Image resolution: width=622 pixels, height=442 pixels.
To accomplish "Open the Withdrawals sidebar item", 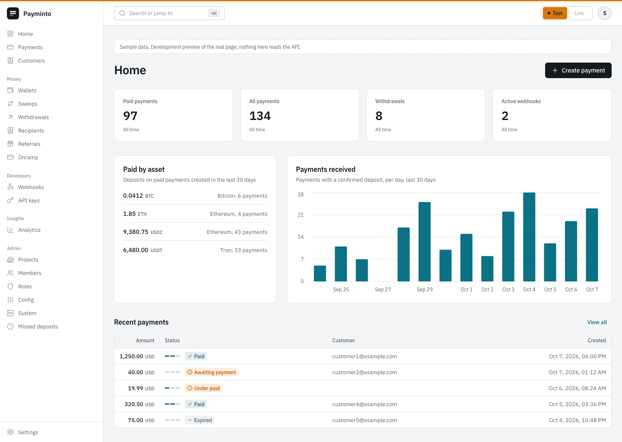I will 52,117.
